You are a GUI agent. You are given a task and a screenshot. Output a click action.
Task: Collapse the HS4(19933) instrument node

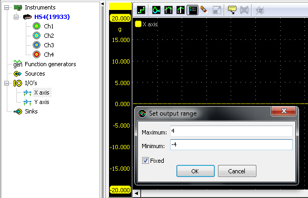16,17
